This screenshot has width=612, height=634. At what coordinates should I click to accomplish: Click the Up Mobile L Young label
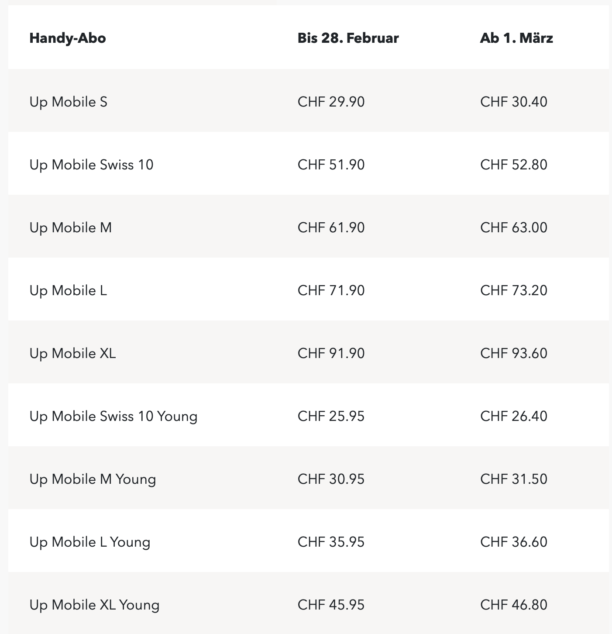[x=90, y=542]
